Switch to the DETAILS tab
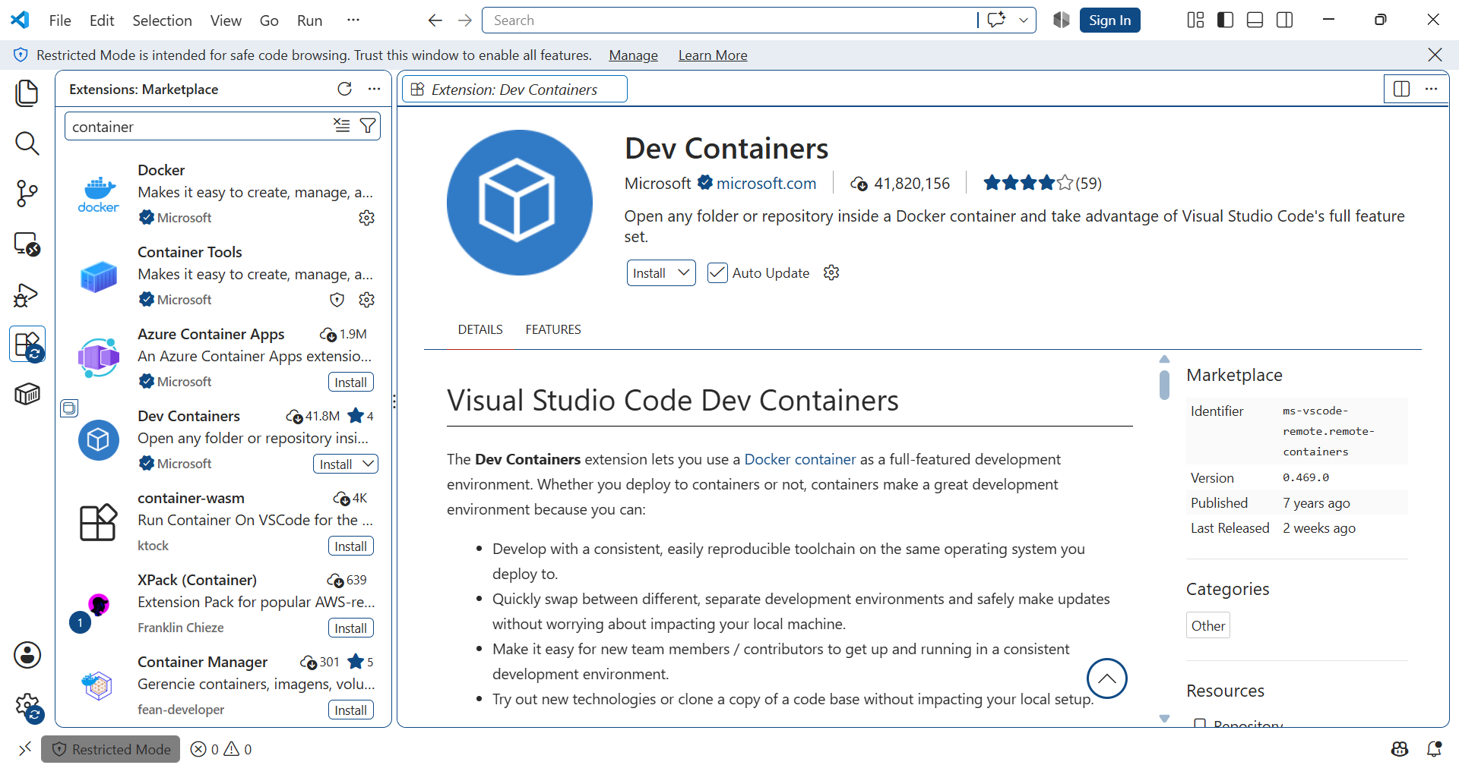1459x765 pixels. pyautogui.click(x=480, y=329)
